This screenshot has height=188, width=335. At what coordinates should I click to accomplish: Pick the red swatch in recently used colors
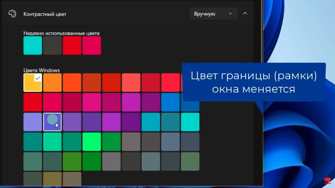tap(72, 45)
